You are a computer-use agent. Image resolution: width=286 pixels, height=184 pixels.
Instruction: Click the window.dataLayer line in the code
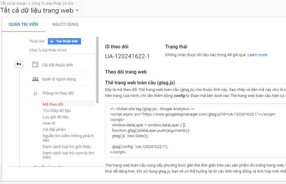coord(149,125)
